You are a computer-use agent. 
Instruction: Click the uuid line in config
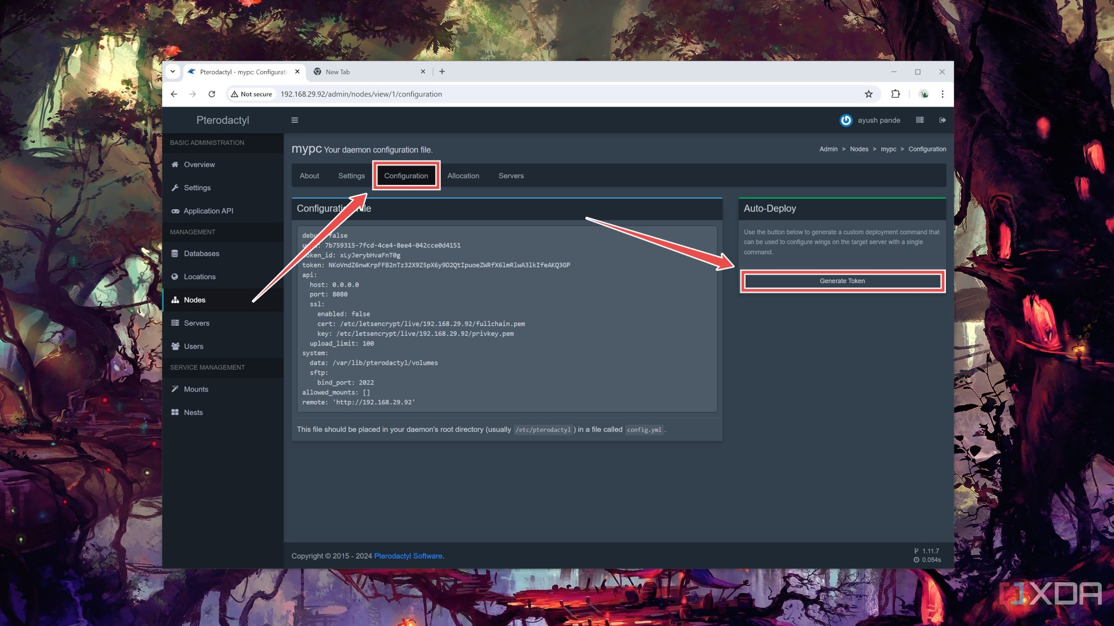tap(381, 245)
